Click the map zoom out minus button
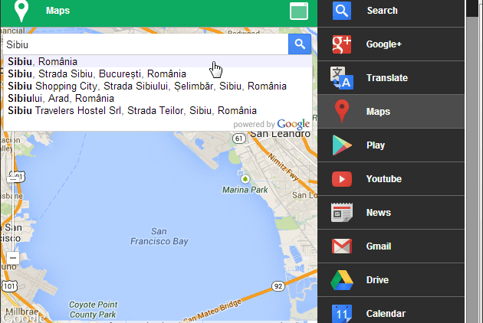The height and width of the screenshot is (323, 483). (13, 258)
